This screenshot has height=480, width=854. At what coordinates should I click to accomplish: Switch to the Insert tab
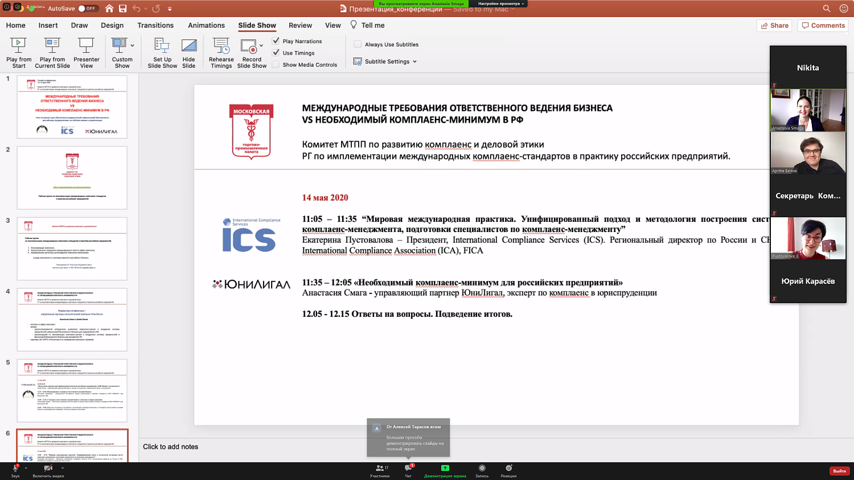pos(48,25)
